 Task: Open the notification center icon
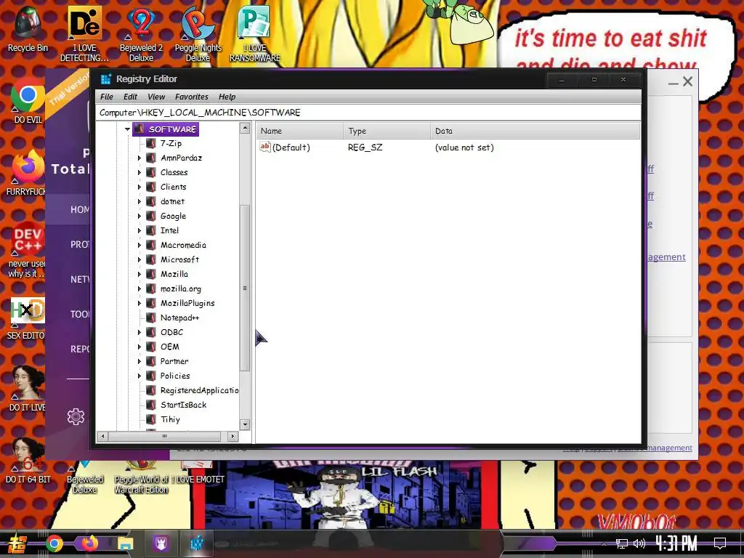(x=720, y=543)
